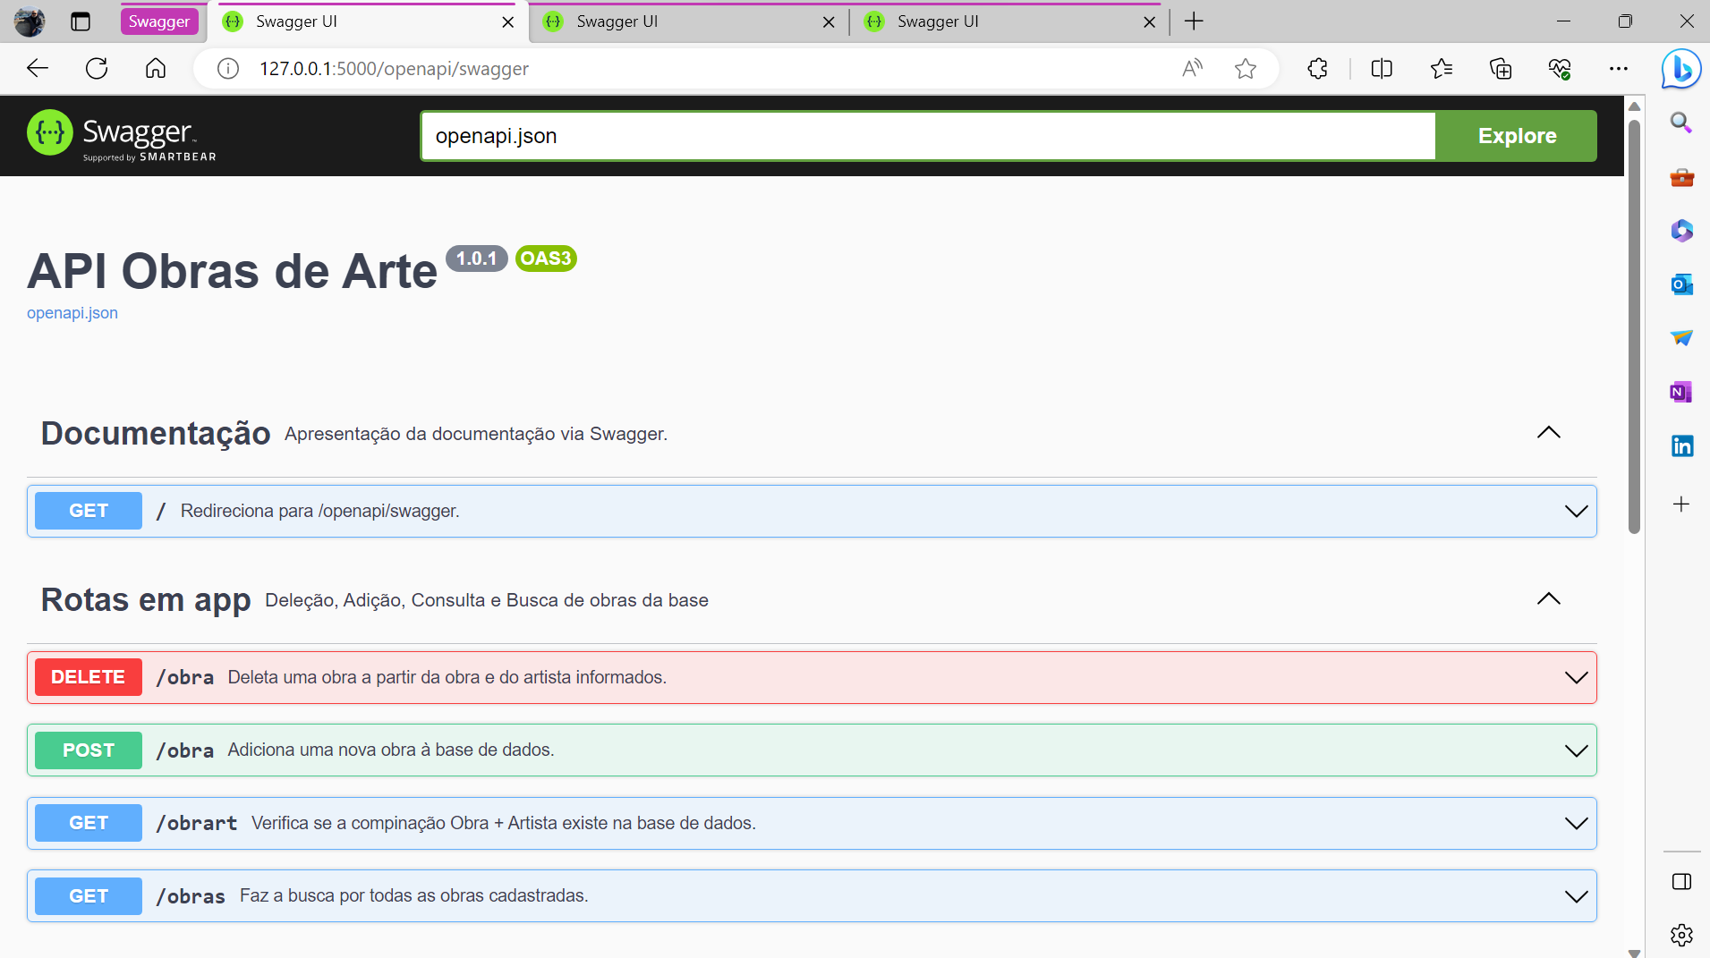1710x958 pixels.
Task: Collapse the Documentação section chevron
Action: click(x=1549, y=433)
